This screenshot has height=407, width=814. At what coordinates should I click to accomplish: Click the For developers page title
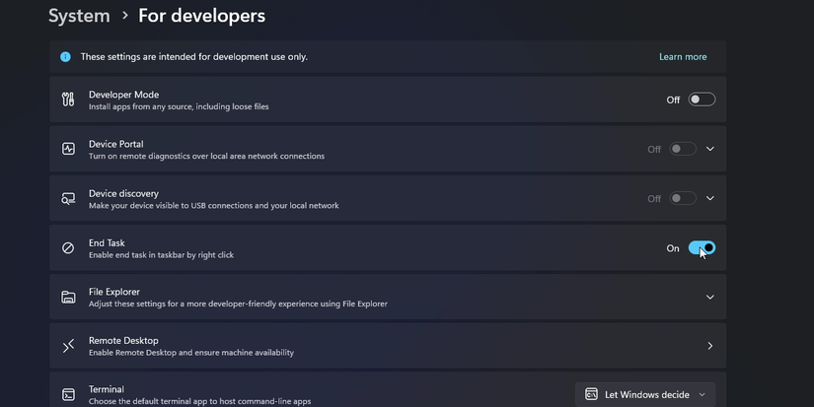tap(201, 16)
